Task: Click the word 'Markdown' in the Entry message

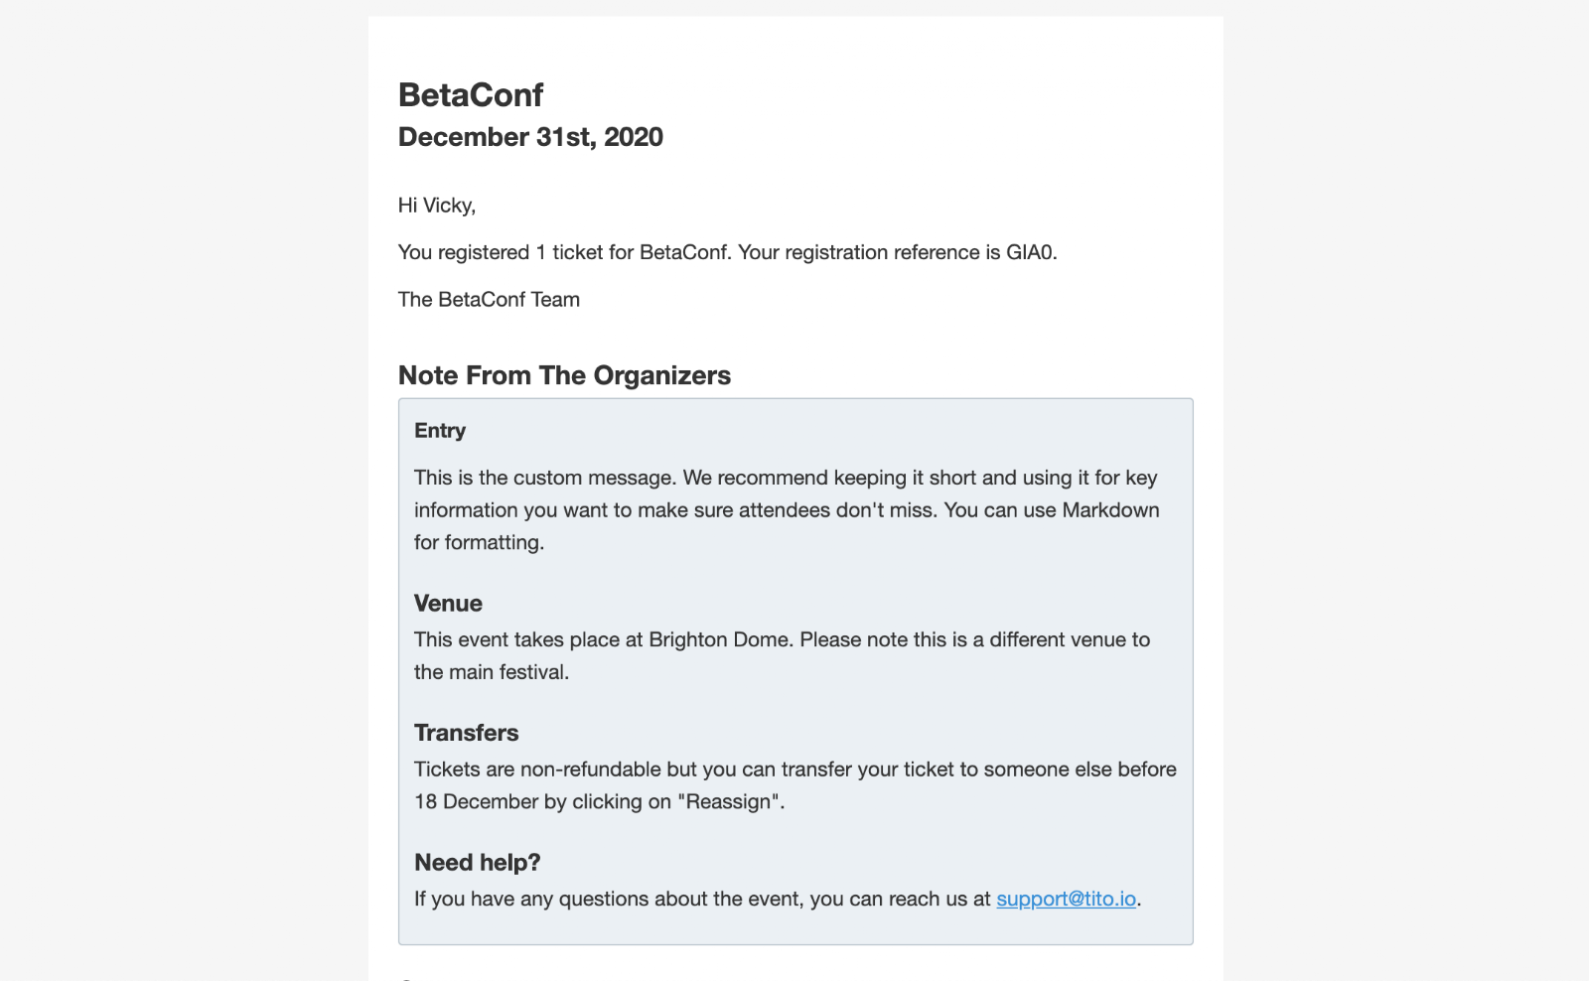Action: click(1110, 510)
